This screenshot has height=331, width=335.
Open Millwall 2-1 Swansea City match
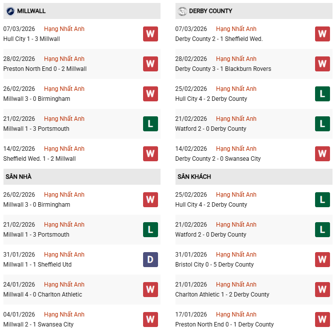[x=38, y=325]
